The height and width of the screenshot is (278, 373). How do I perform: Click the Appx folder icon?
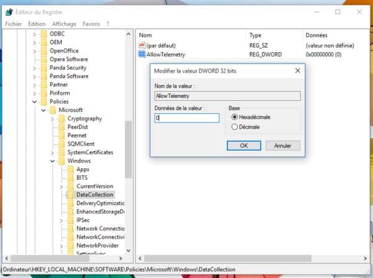[x=71, y=169]
